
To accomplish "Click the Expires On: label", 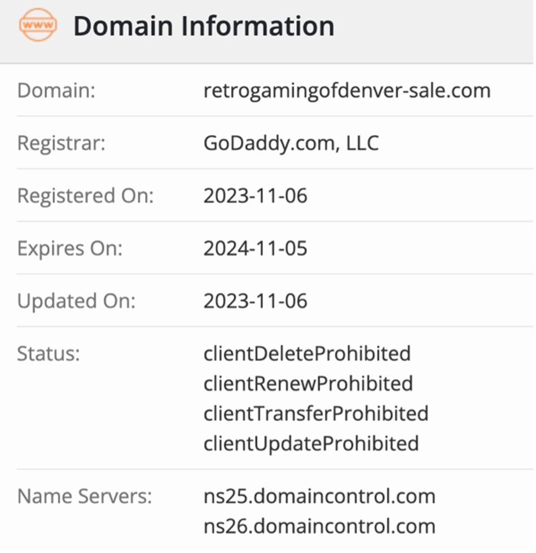I will 70,248.
